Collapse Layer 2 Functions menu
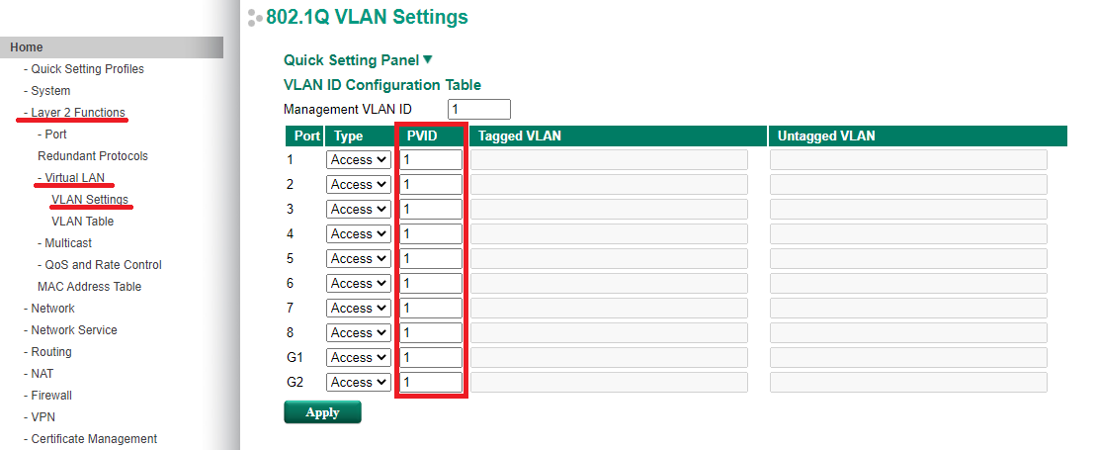The width and height of the screenshot is (1098, 450). coord(77,113)
